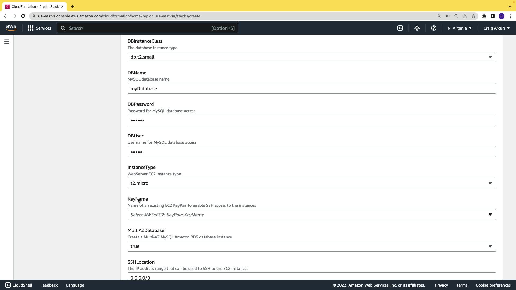Open Cookie preferences in the footer
The width and height of the screenshot is (516, 290).
493,285
